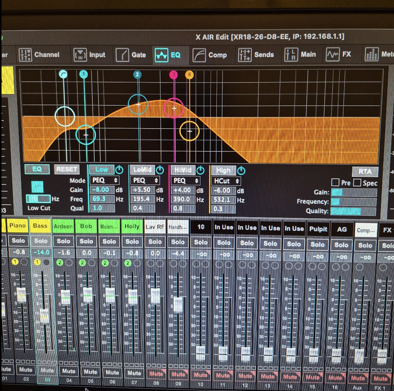Open the HiMid band PEQ mode dropdown

click(x=186, y=181)
